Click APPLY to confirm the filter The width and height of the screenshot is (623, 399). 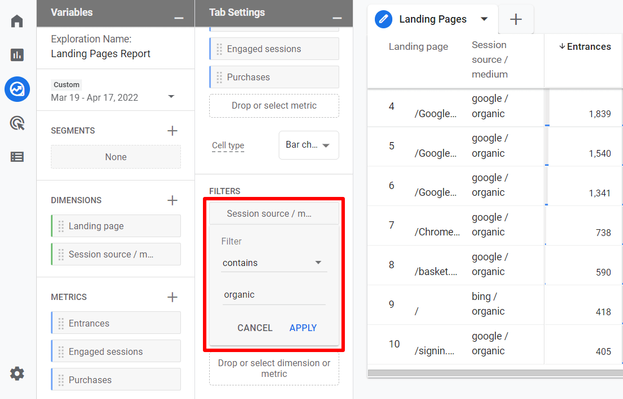[303, 328]
